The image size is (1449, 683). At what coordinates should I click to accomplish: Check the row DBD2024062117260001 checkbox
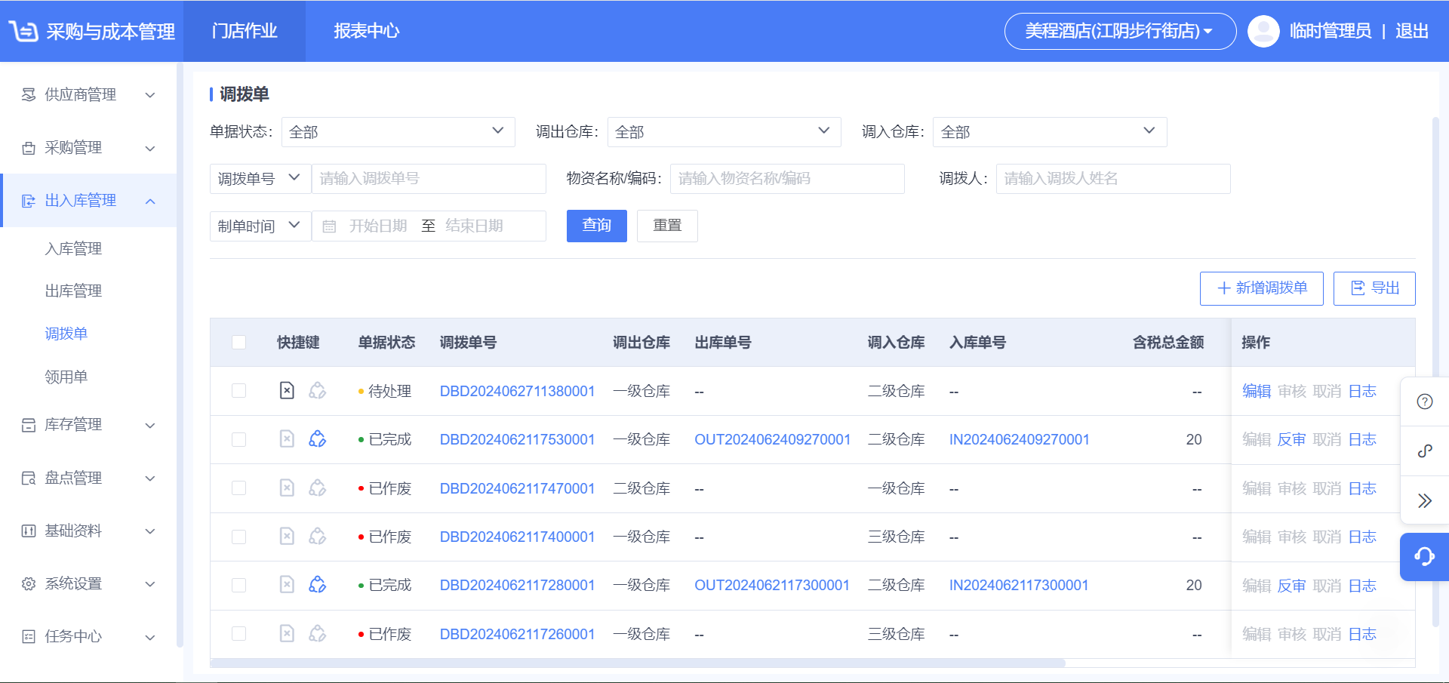239,633
